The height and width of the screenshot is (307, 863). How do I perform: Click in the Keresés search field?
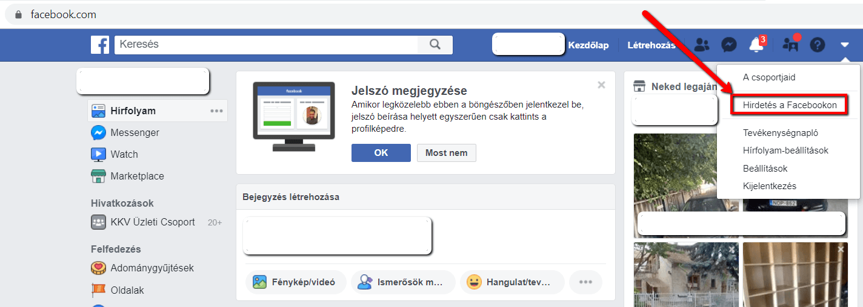pyautogui.click(x=266, y=45)
